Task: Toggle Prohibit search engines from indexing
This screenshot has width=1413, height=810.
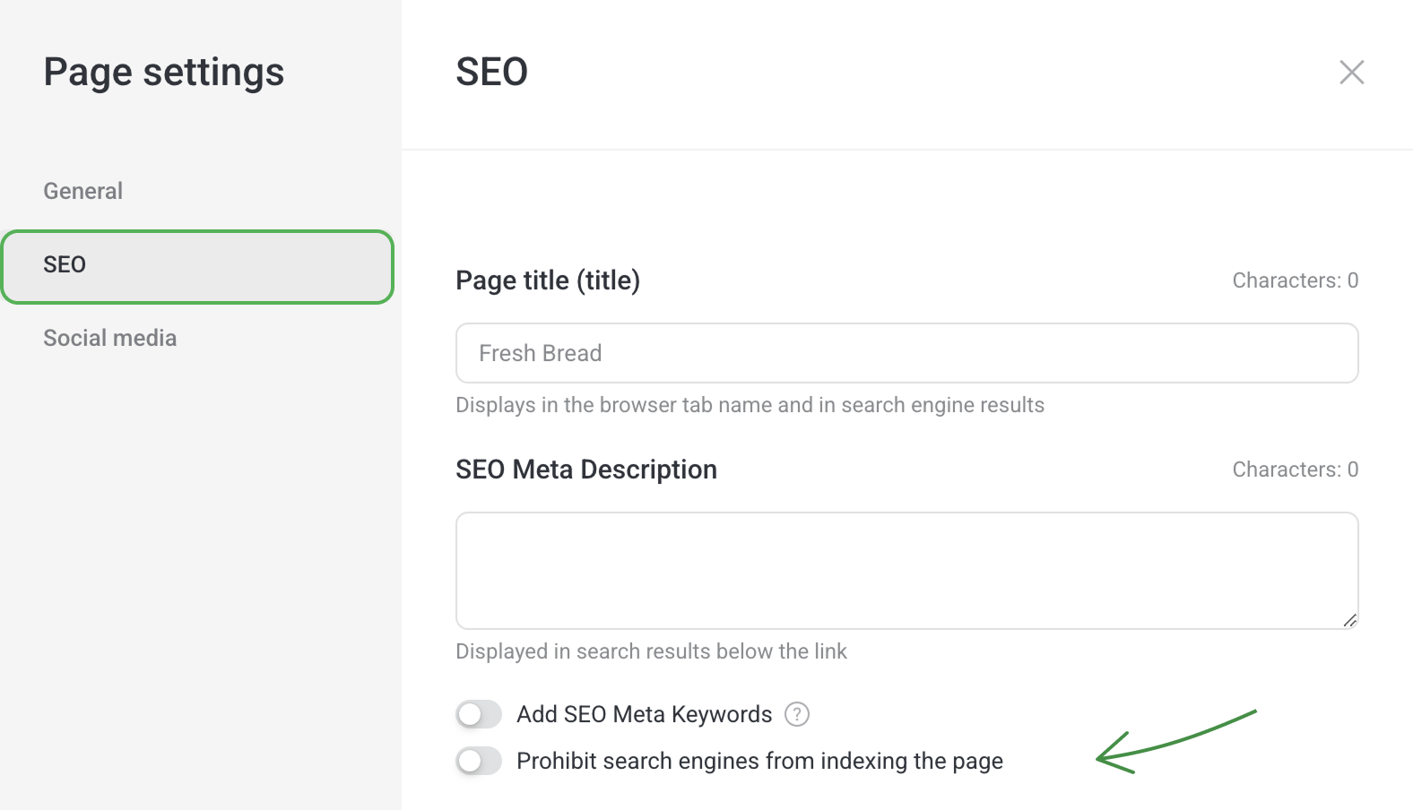Action: 478,761
